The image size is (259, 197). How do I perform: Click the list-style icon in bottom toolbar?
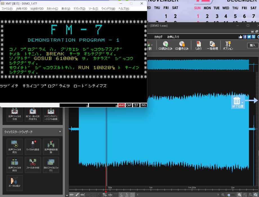[x=133, y=195]
